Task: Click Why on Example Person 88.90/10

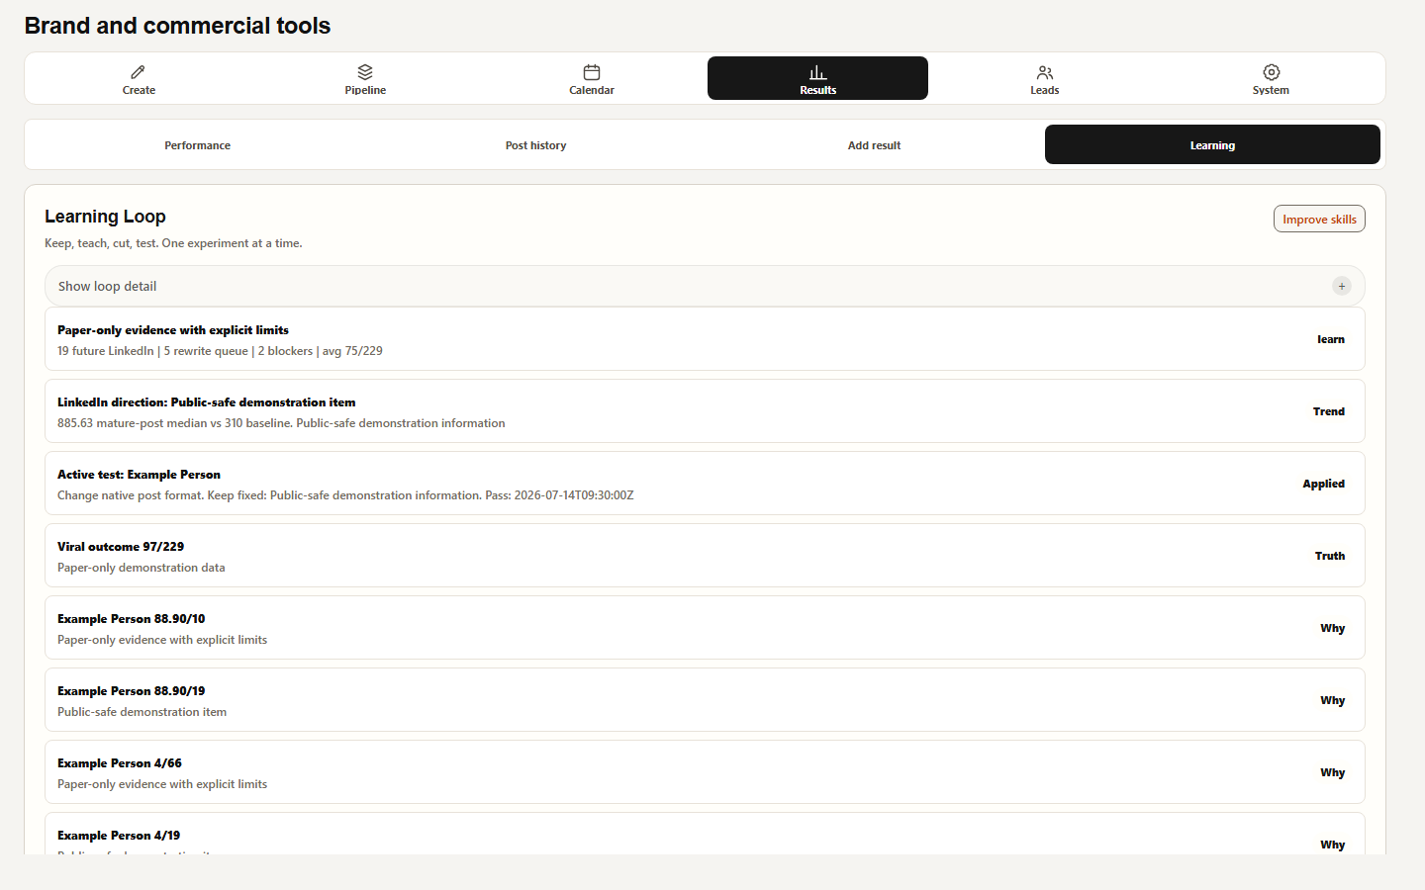Action: click(x=1332, y=628)
